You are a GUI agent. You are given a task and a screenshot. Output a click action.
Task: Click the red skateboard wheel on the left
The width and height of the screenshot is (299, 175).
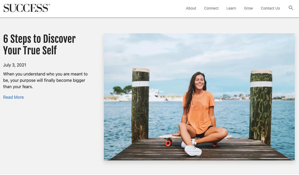point(168,143)
